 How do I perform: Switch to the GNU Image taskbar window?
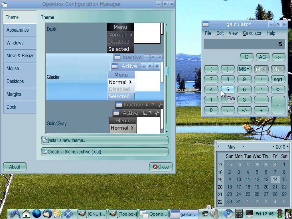tap(92, 214)
